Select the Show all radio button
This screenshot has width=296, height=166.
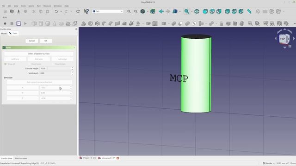pyautogui.click(x=9, y=64)
